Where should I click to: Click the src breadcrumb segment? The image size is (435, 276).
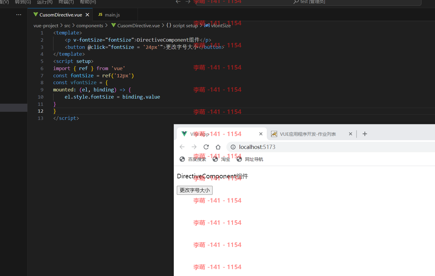[67, 26]
